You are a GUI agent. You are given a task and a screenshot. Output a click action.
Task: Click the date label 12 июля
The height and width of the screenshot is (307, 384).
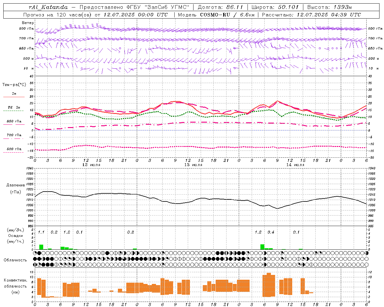(x=91, y=165)
